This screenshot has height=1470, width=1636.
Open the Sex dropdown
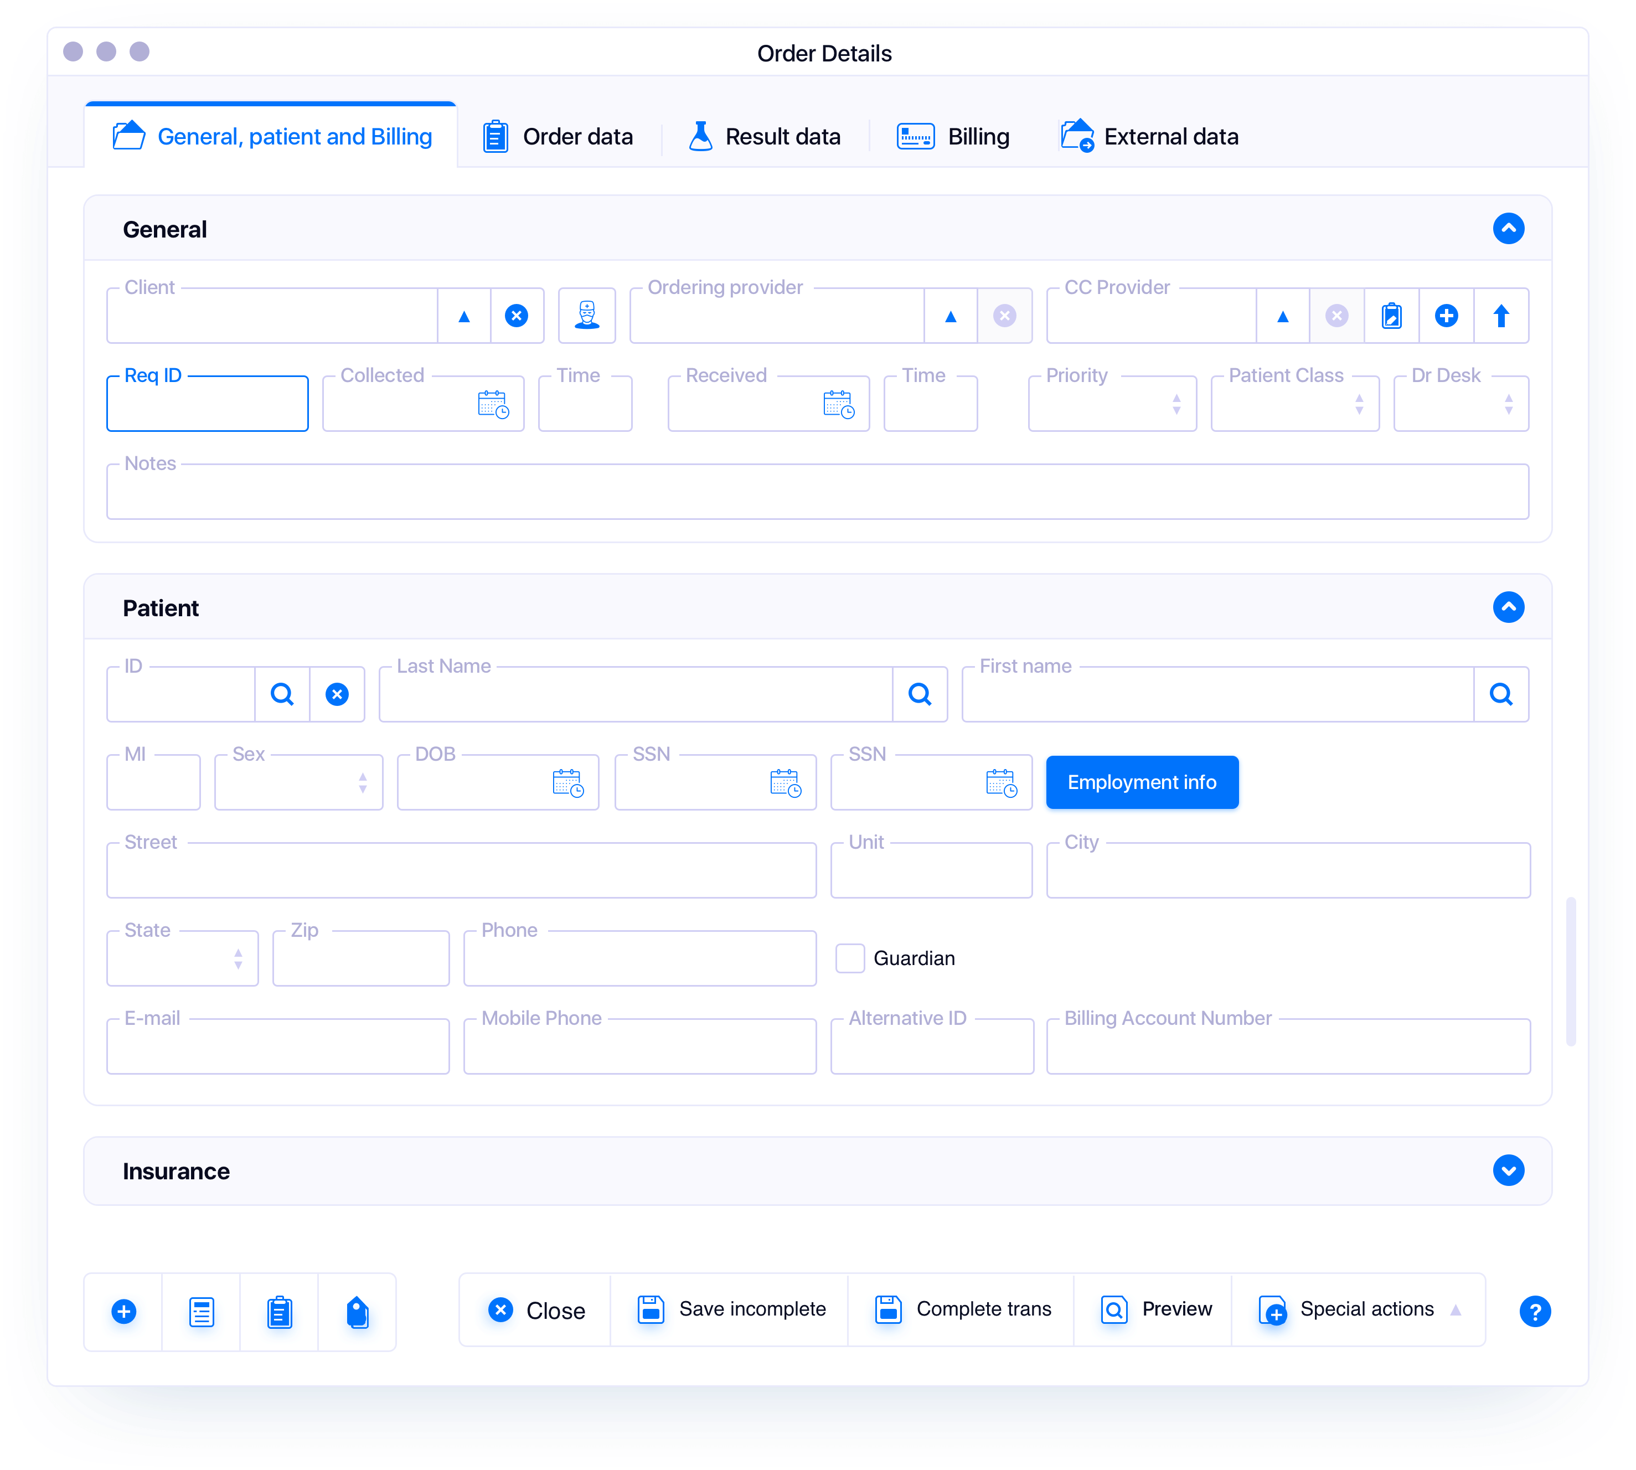coord(362,782)
